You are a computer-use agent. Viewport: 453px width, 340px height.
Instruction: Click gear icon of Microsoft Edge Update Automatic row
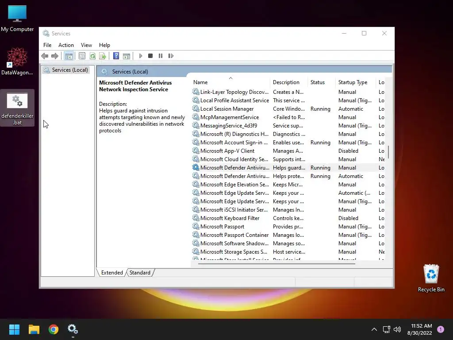(x=196, y=193)
